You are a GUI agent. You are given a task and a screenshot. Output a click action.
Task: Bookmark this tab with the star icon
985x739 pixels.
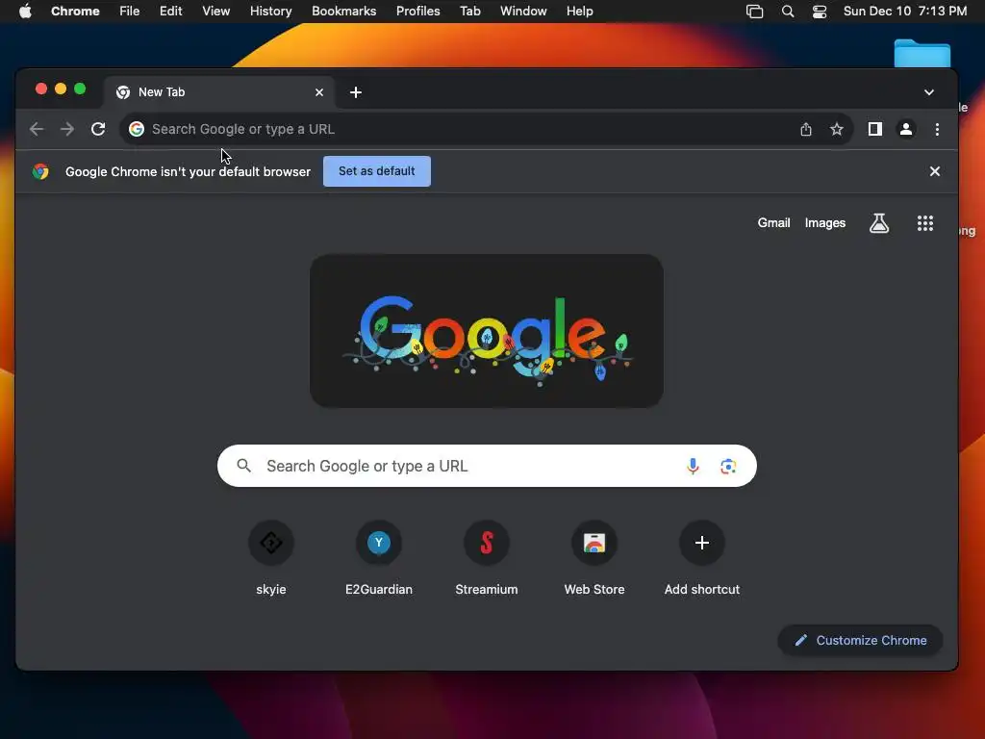click(837, 130)
